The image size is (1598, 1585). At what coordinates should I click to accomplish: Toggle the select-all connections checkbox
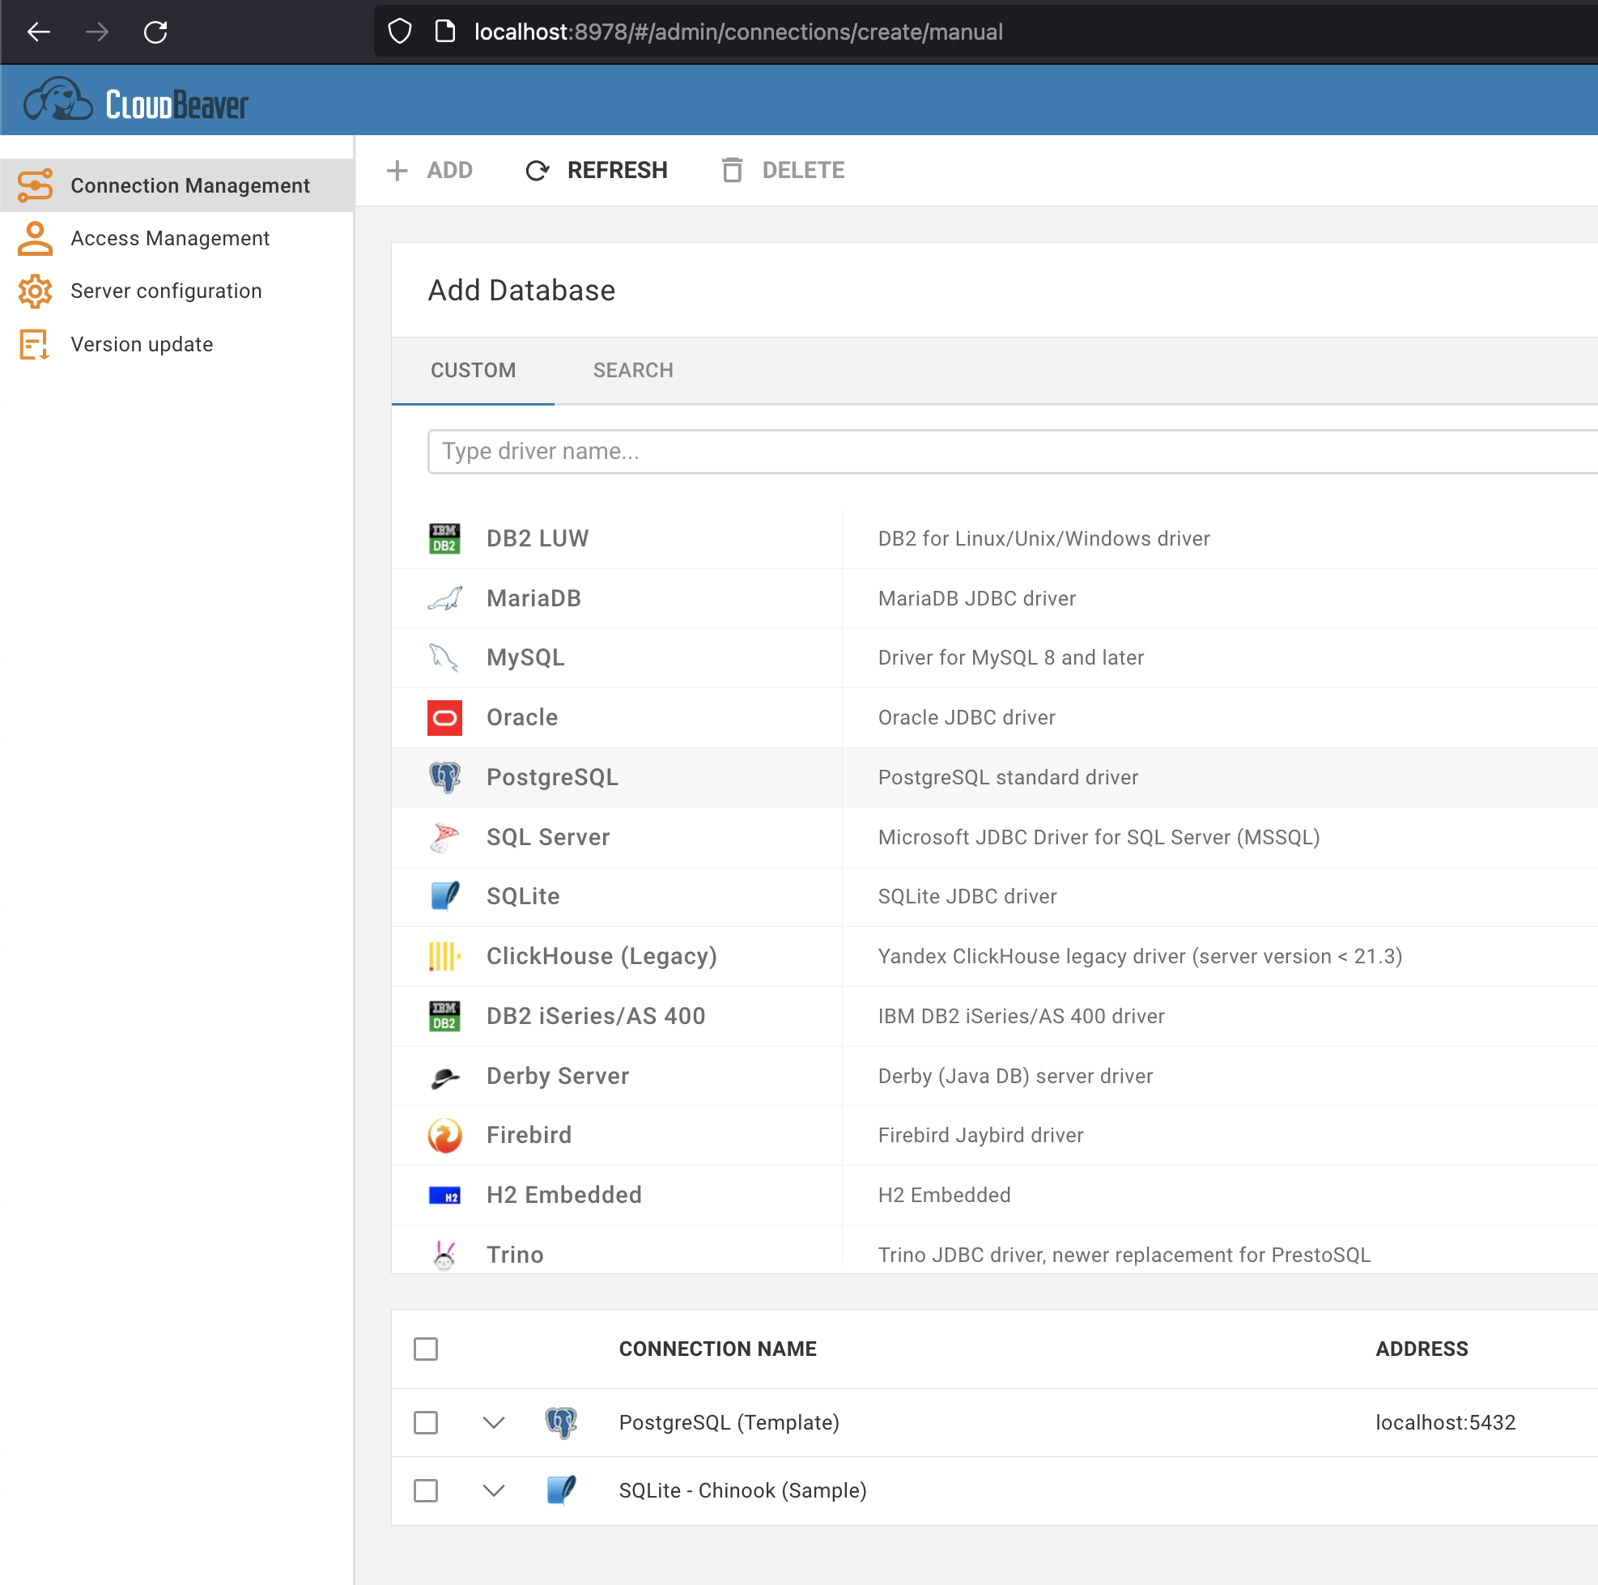pos(425,1349)
